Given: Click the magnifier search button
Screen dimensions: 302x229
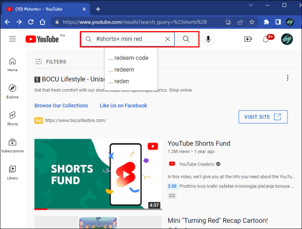Looking at the screenshot, I should [186, 39].
